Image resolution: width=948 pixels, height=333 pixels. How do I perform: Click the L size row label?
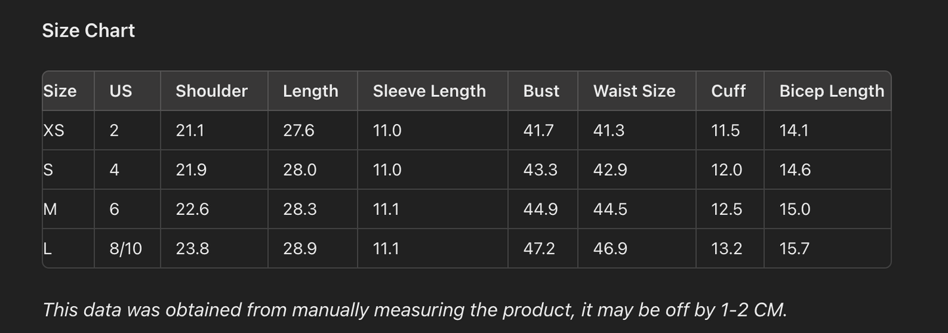click(x=47, y=248)
